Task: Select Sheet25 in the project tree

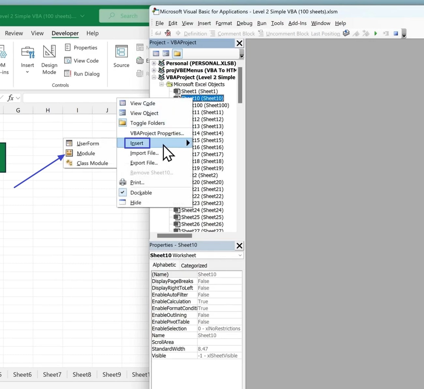Action: [x=202, y=217]
